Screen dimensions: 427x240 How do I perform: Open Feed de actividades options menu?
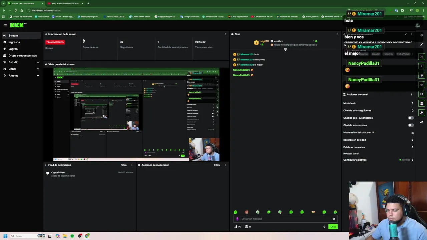(132, 165)
